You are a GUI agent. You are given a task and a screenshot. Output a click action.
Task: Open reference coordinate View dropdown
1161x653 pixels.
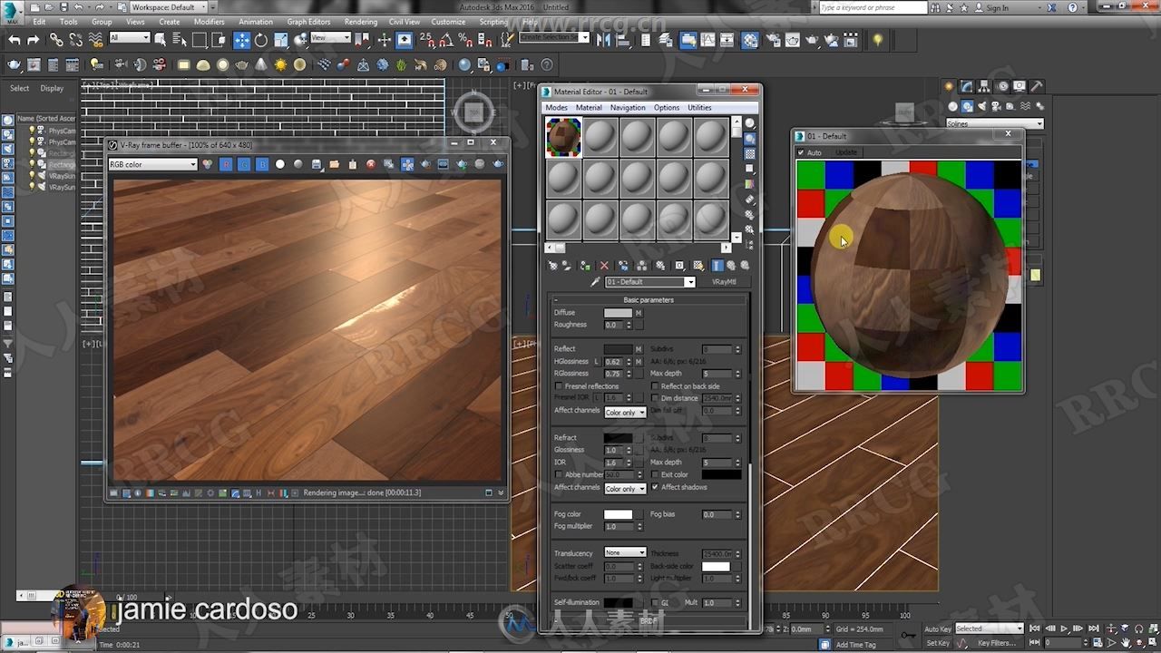(330, 38)
